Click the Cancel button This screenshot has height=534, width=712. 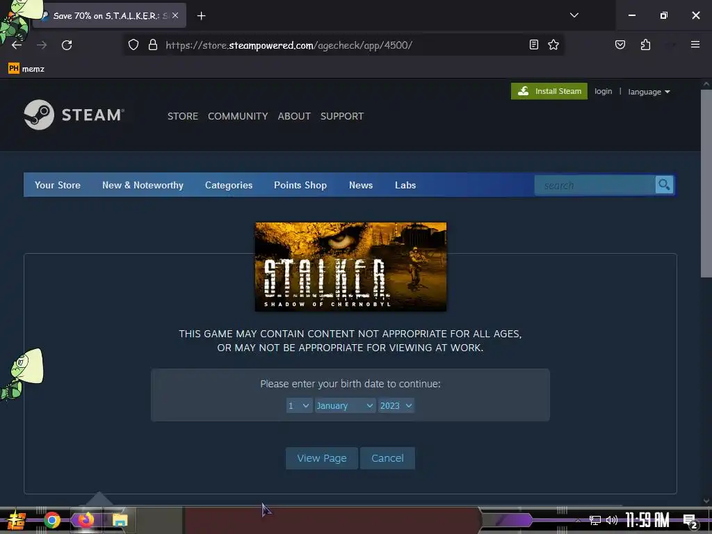(x=387, y=458)
